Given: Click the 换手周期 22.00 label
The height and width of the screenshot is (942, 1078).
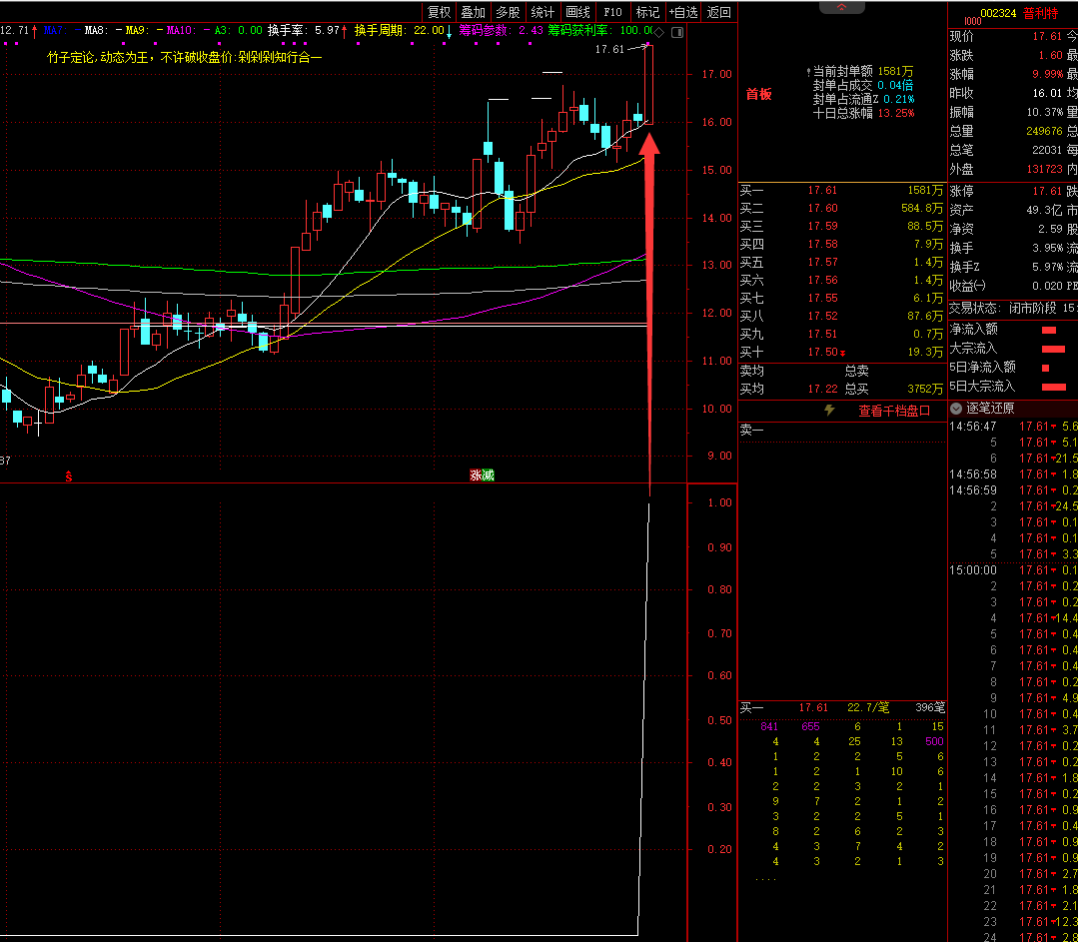Looking at the screenshot, I should 400,30.
